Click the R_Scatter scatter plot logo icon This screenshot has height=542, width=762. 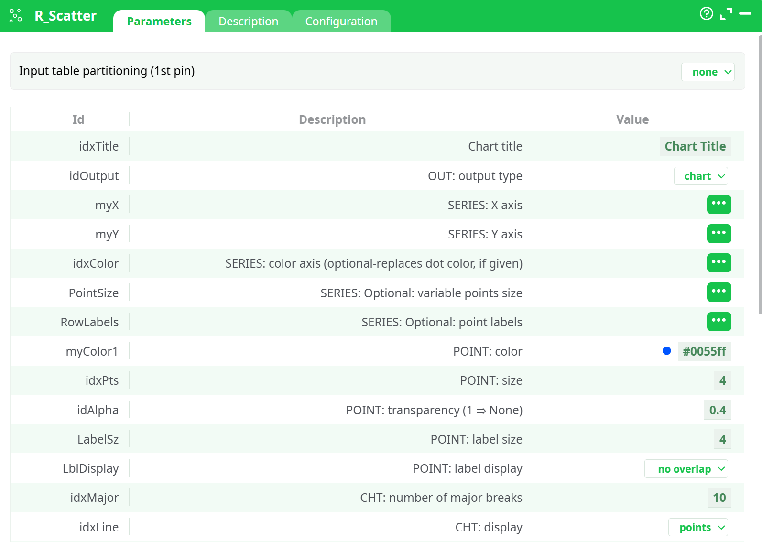tap(15, 16)
